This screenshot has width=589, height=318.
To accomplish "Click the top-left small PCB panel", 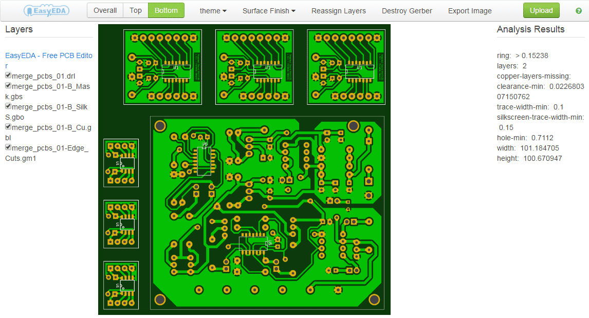I will pyautogui.click(x=162, y=67).
